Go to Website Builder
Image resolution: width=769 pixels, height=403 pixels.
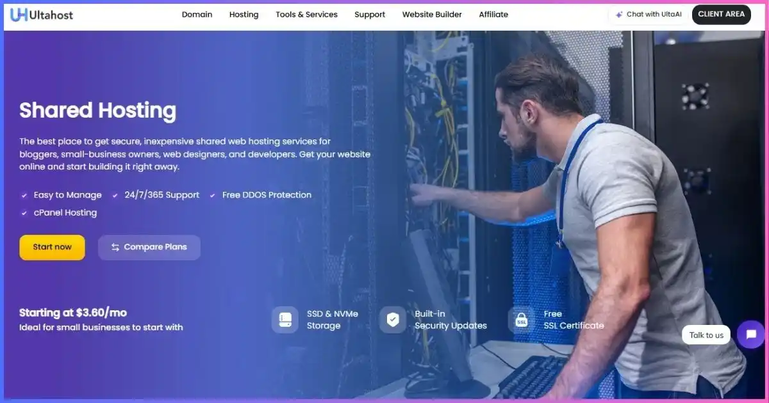coord(432,14)
